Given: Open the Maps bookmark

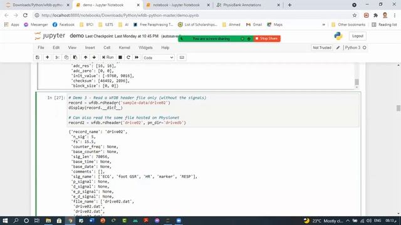Looking at the screenshot, I should click(274, 25).
